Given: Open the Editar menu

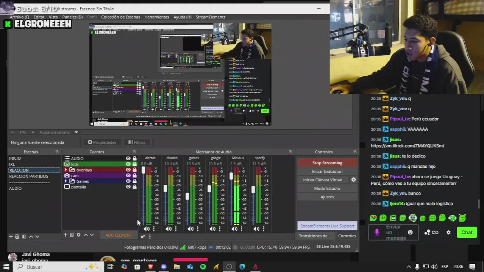Looking at the screenshot, I should [x=39, y=17].
